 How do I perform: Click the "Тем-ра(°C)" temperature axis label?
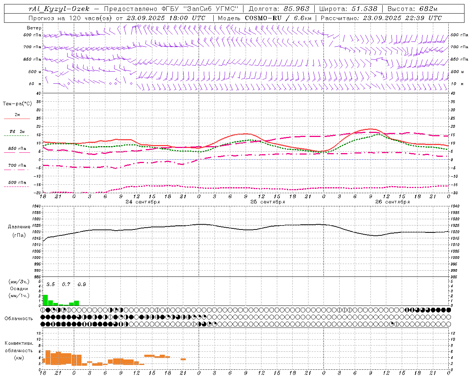point(17,104)
